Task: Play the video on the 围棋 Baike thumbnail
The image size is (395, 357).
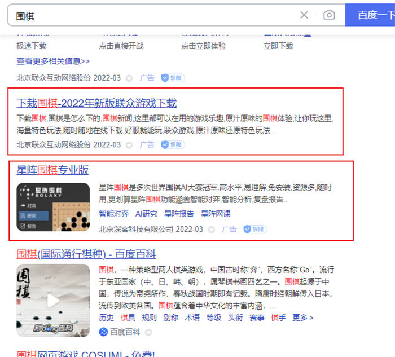Action: [x=53, y=301]
